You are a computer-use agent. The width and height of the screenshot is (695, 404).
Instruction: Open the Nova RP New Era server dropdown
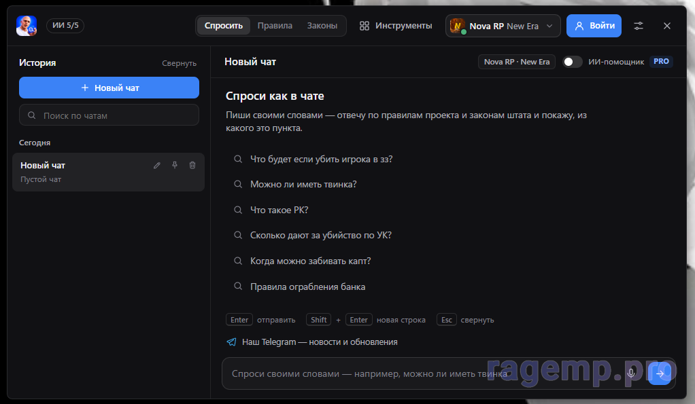point(503,26)
